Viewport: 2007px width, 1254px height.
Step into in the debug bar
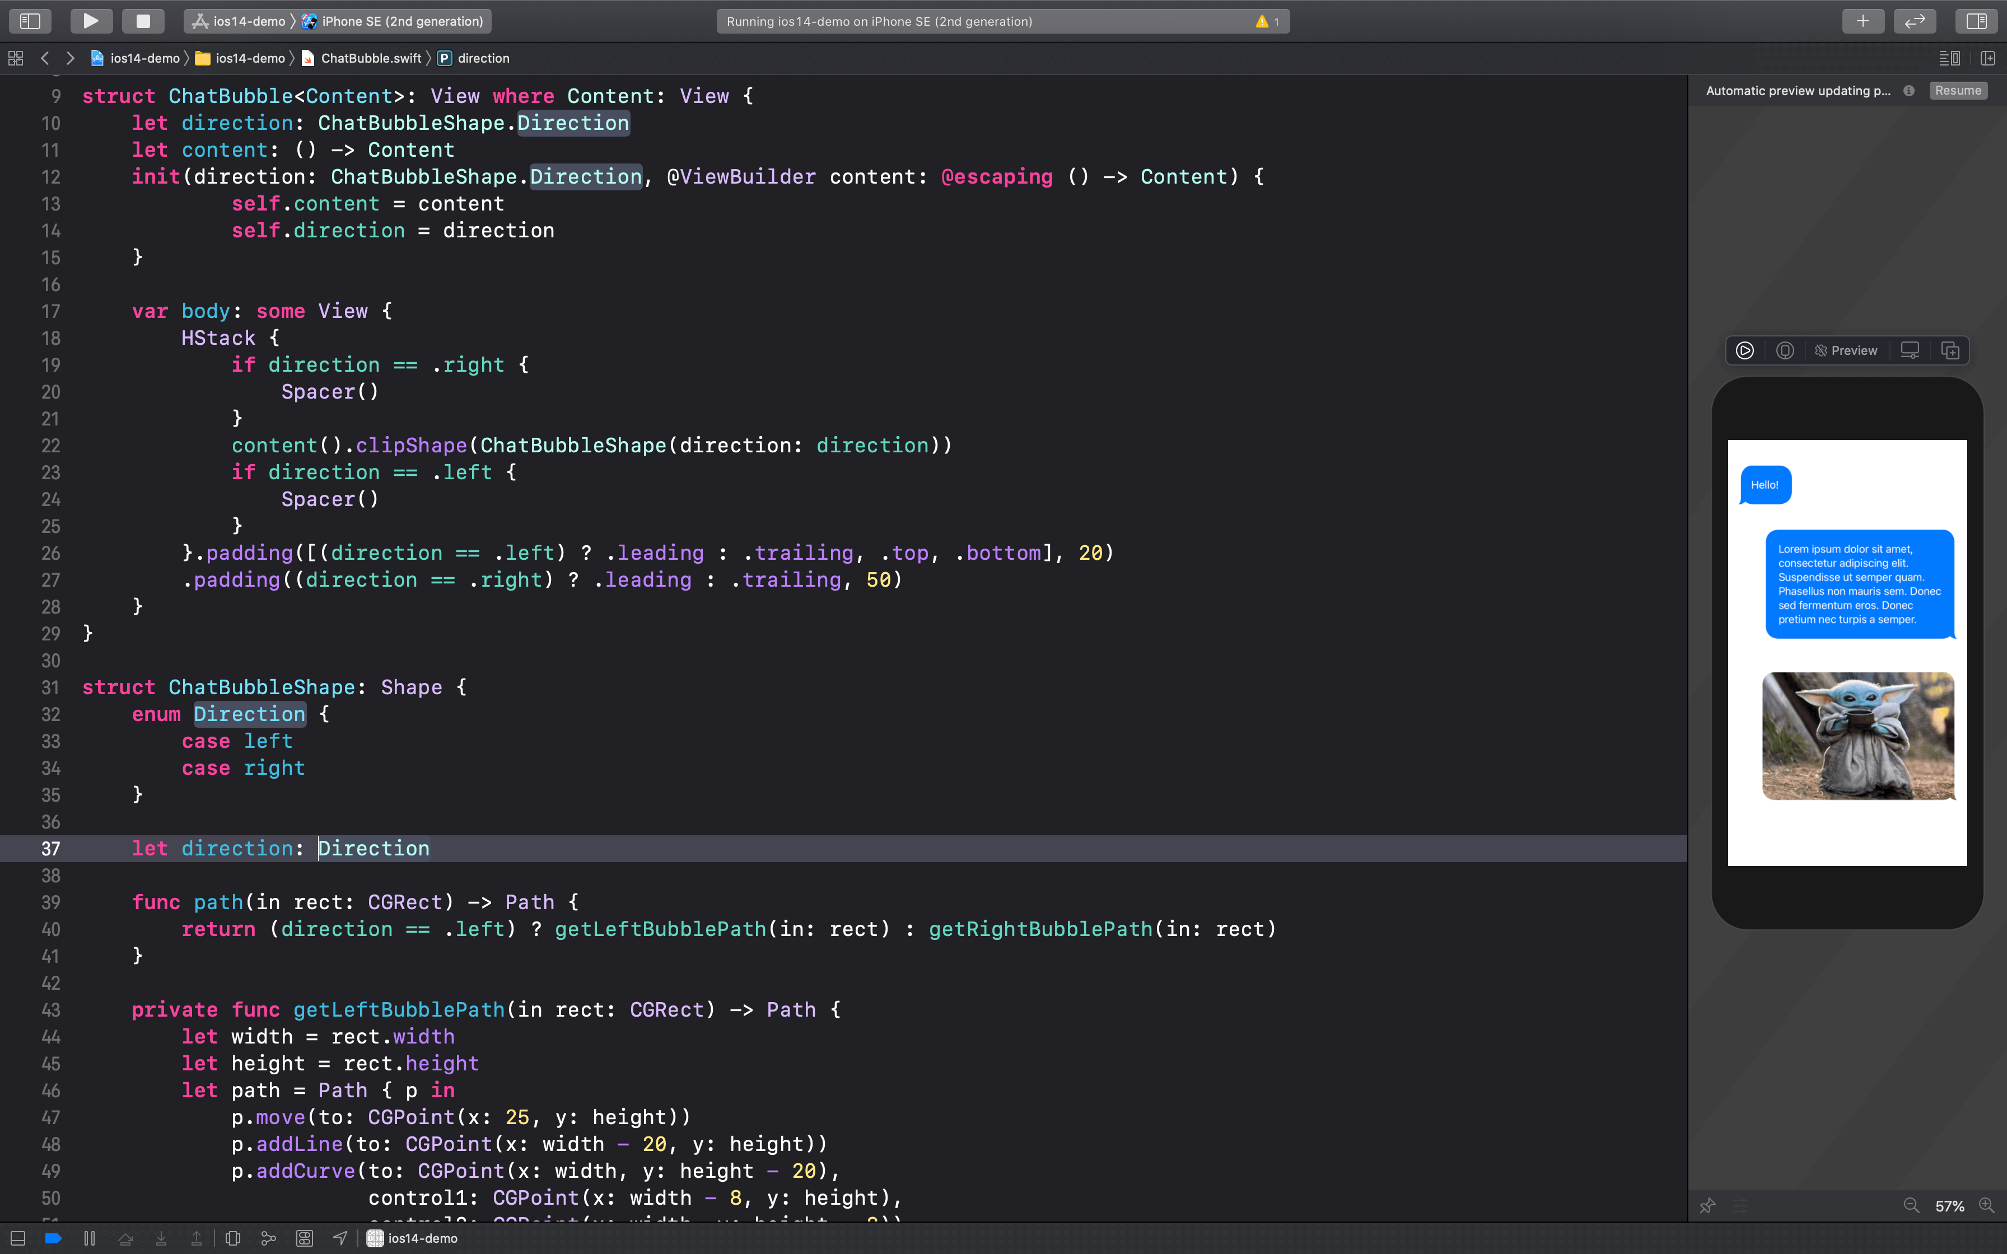[x=161, y=1238]
